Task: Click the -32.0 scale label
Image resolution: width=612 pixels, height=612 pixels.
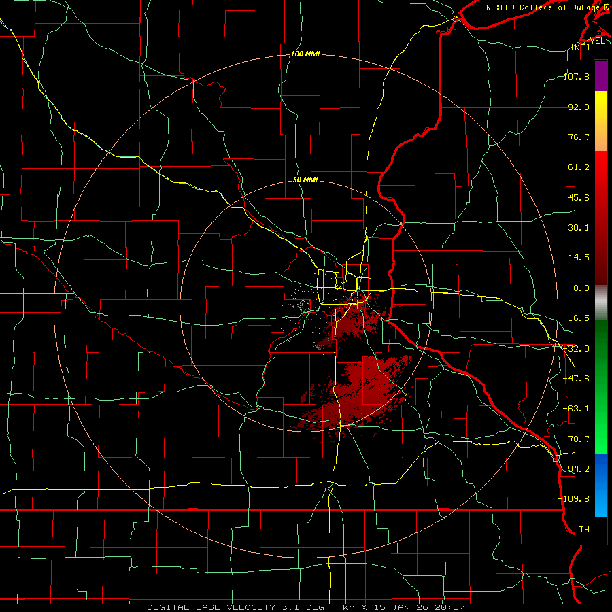Action: coord(577,349)
